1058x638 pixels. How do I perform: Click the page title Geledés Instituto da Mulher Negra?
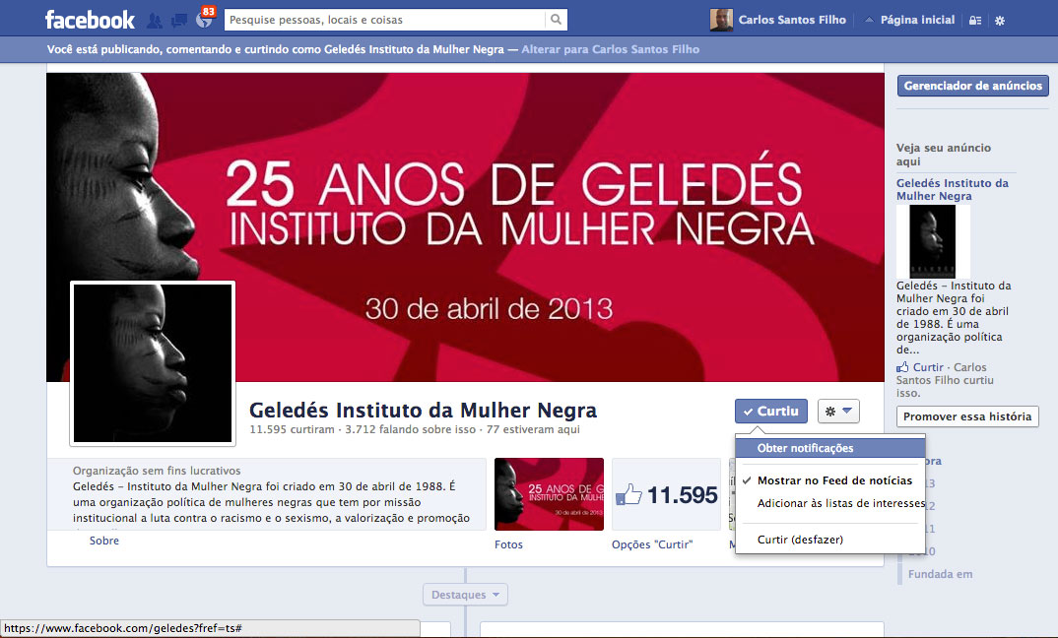coord(423,410)
